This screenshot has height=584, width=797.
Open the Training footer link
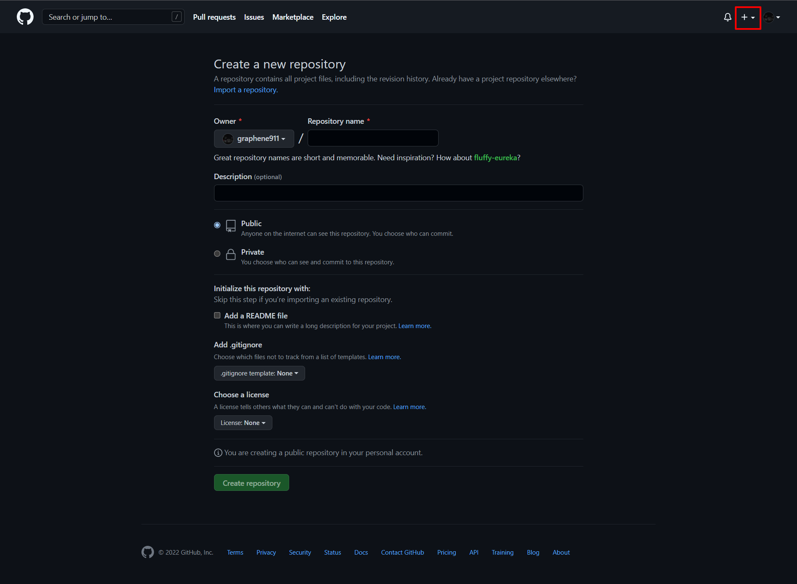(502, 553)
